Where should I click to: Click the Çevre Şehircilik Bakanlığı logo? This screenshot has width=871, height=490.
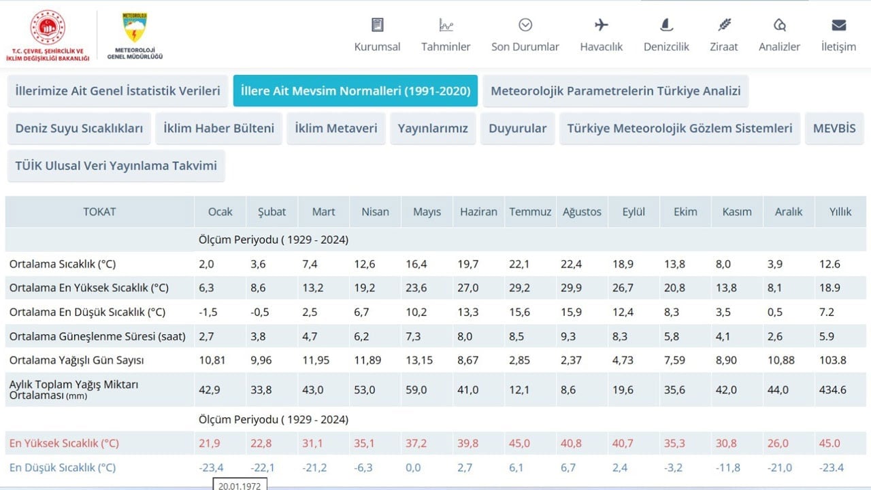48,34
